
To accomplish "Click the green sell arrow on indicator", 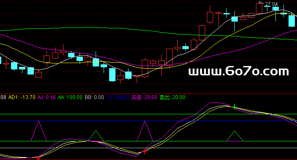I will [234, 107].
